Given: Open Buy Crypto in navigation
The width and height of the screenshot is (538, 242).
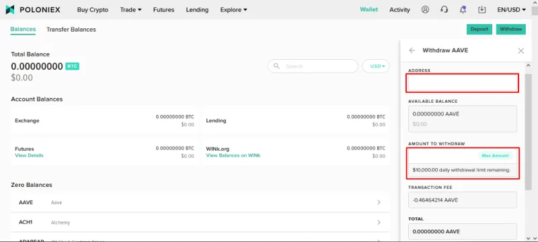Looking at the screenshot, I should (93, 9).
